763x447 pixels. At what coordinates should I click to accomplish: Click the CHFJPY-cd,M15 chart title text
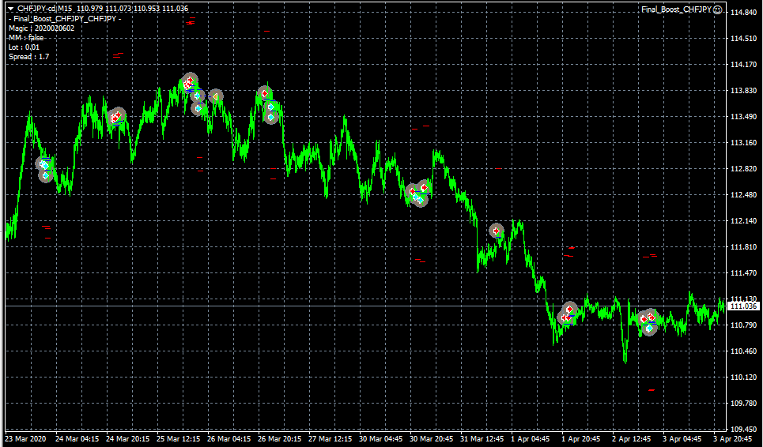tap(45, 9)
